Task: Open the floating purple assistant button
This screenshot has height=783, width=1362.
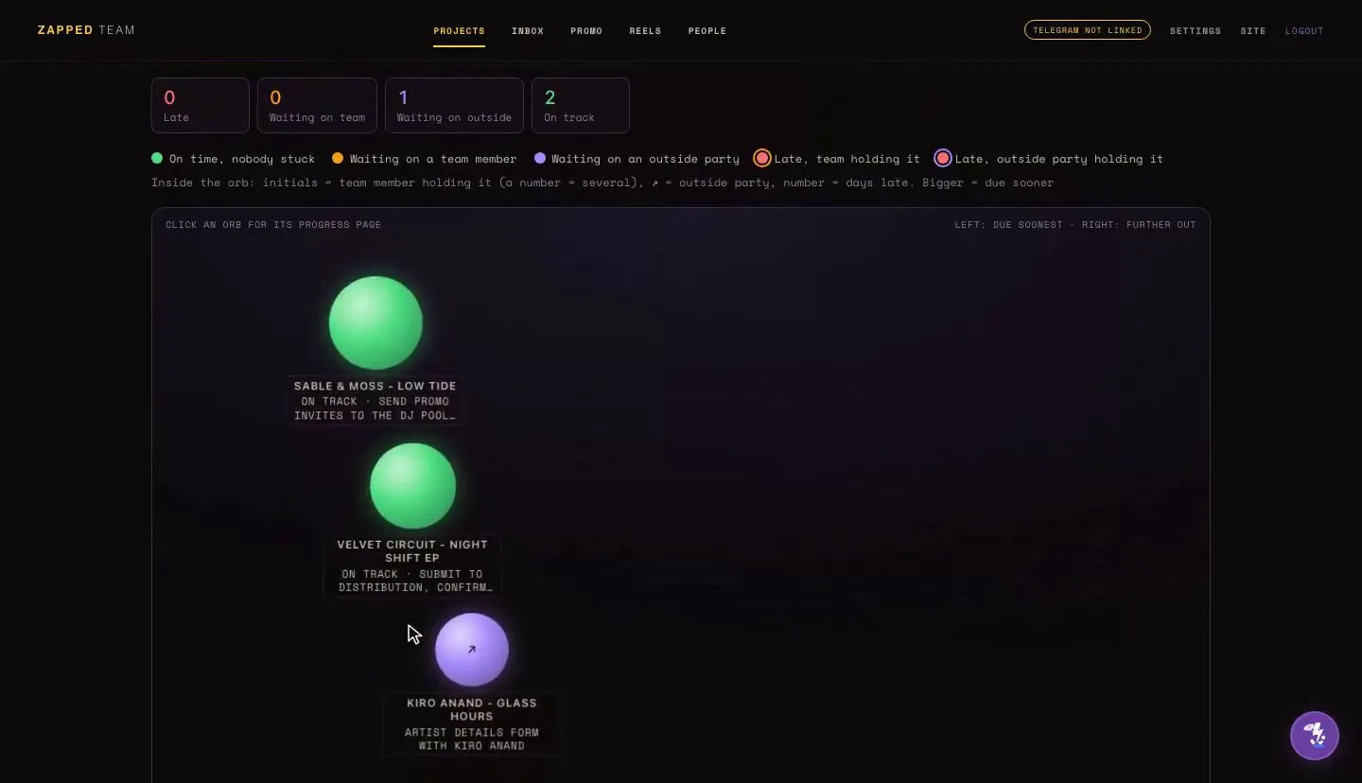Action: coord(1315,735)
